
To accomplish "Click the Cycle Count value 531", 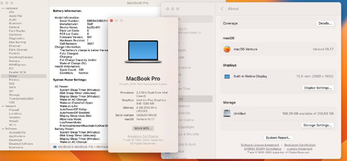I will 81,70.
